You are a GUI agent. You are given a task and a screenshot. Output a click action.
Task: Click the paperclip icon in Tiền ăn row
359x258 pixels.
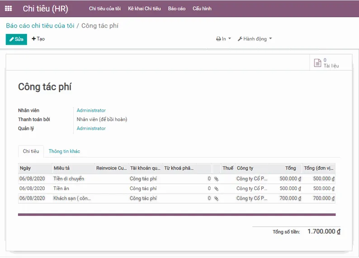216,189
